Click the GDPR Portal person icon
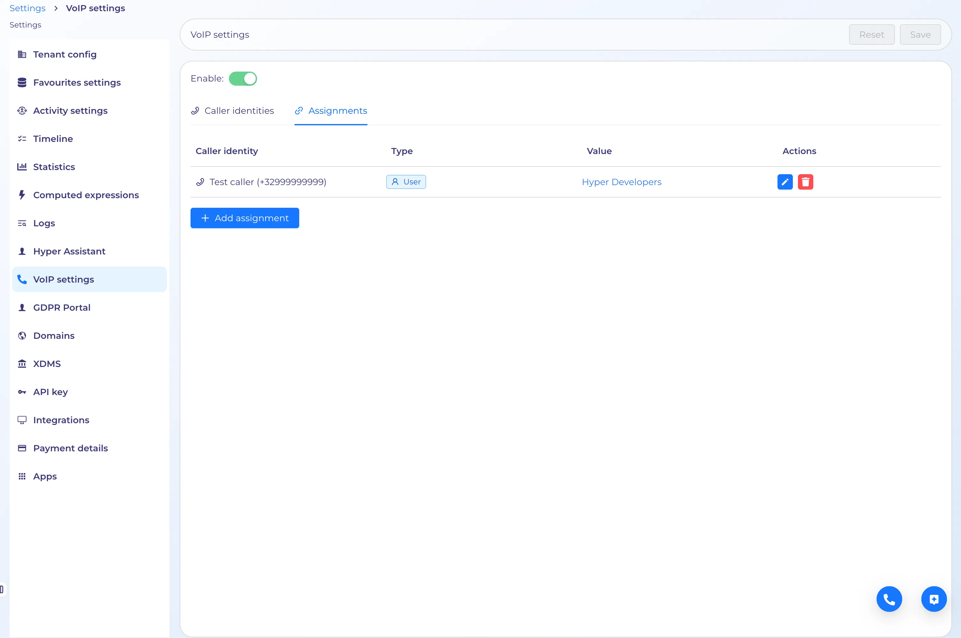The width and height of the screenshot is (961, 638). click(22, 307)
